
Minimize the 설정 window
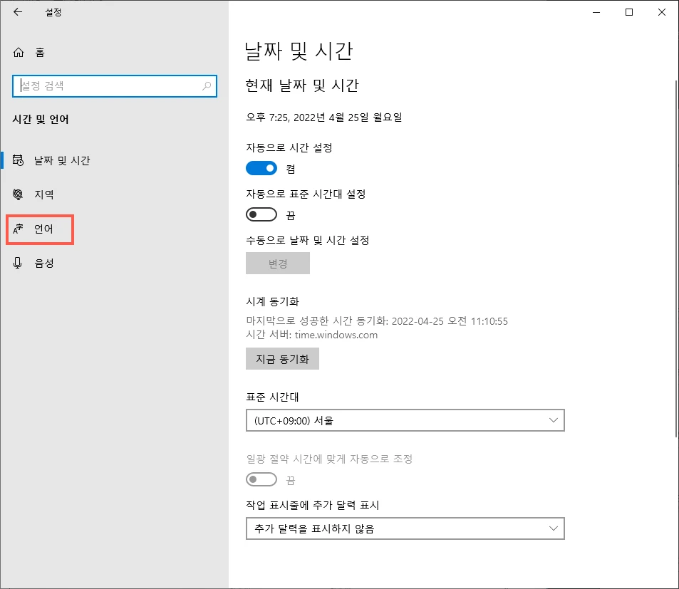point(596,12)
